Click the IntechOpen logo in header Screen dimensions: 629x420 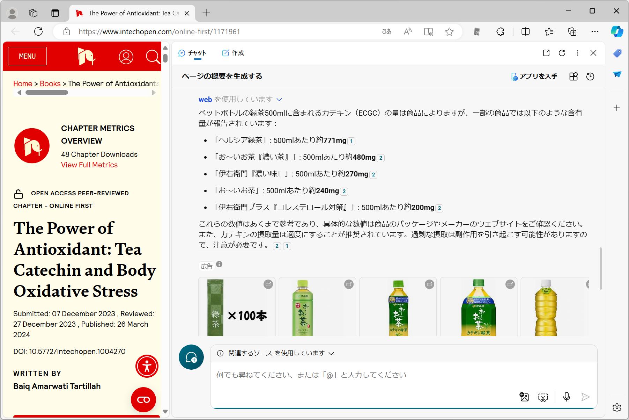tap(86, 57)
